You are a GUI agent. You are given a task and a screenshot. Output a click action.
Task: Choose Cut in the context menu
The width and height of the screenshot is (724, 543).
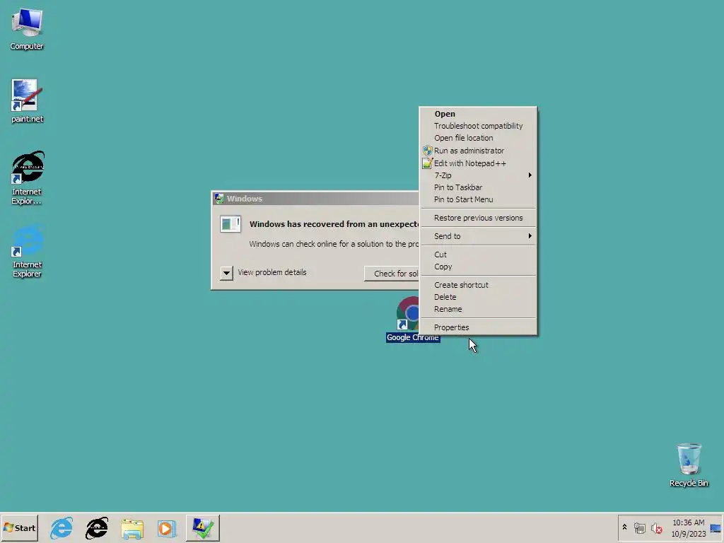[478, 255]
